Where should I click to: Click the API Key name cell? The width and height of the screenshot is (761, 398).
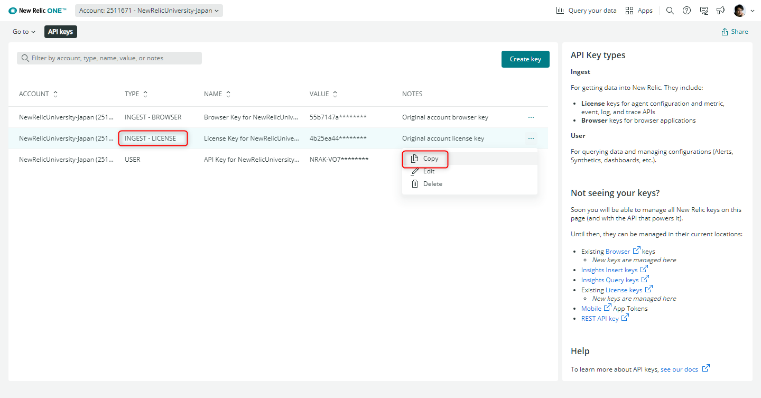(252, 160)
